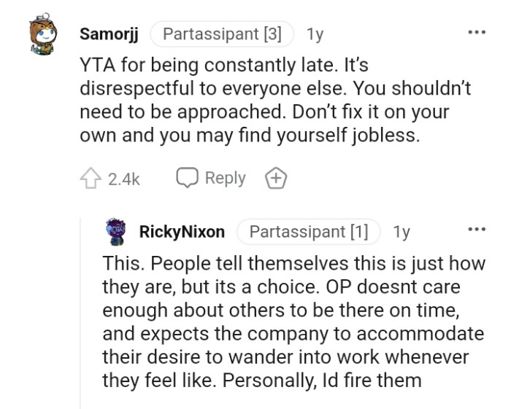This screenshot has width=511, height=409.
Task: Open RickyNixon's avatar profile picture
Action: [117, 232]
